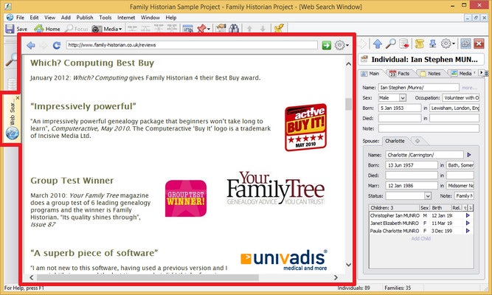Open the Add menu

(66, 18)
